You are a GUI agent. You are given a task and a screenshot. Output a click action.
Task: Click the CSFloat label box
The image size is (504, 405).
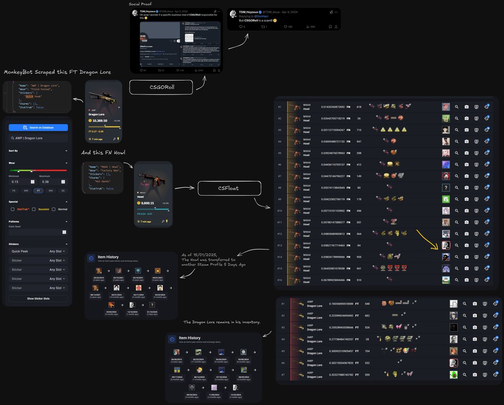click(x=229, y=188)
